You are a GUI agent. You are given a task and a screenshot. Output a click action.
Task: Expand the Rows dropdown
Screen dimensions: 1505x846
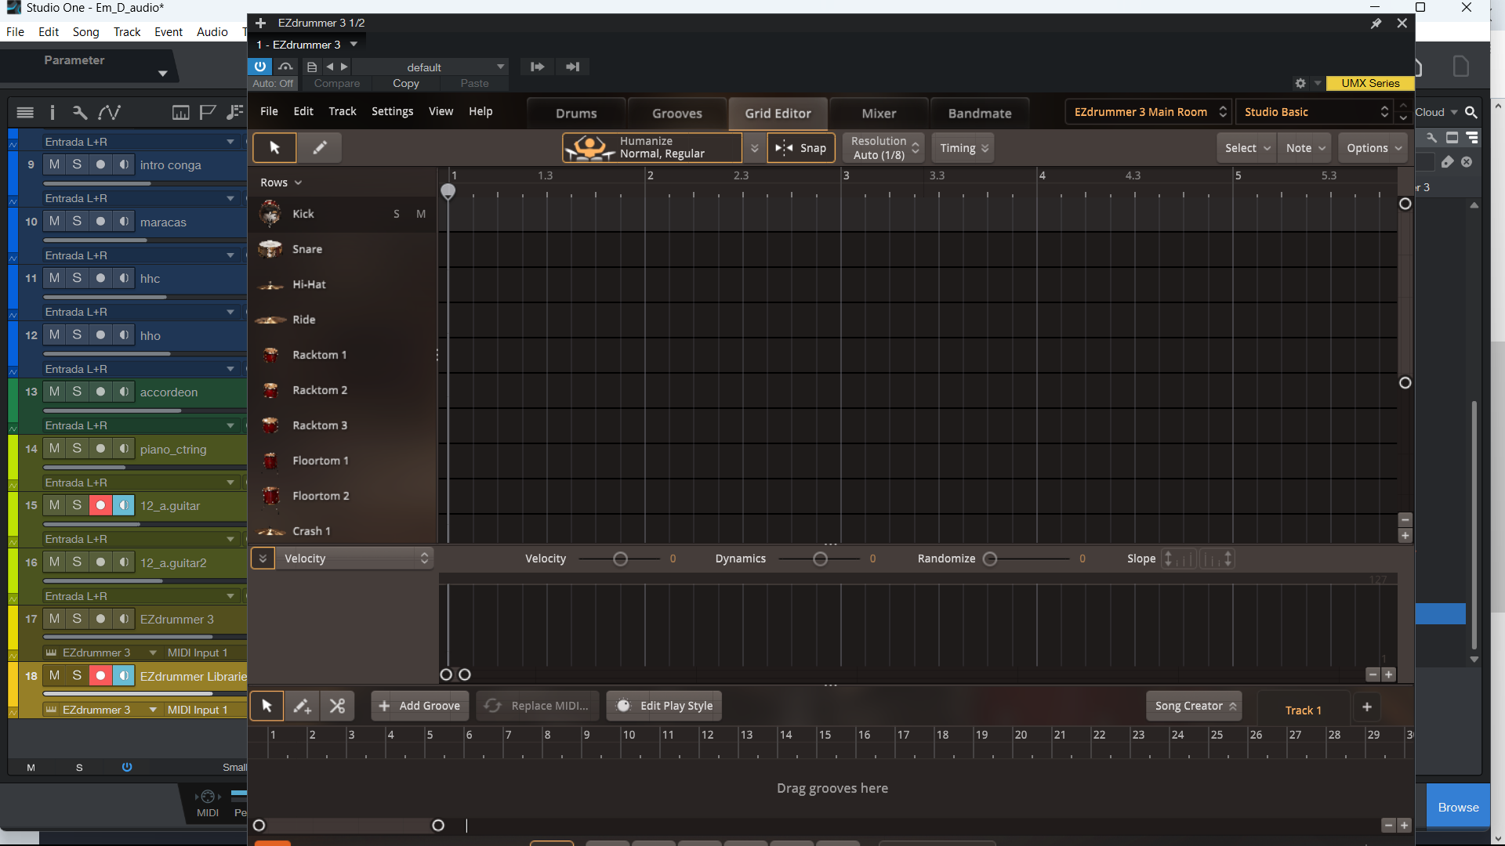[x=281, y=183]
